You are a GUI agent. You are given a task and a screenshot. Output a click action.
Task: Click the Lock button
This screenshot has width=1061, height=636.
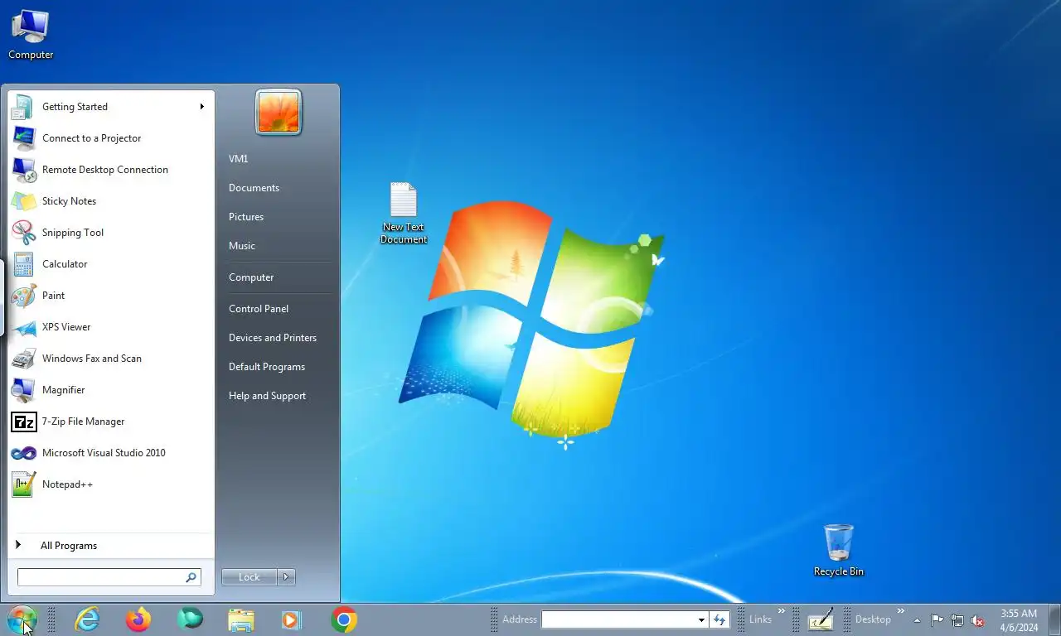[250, 577]
